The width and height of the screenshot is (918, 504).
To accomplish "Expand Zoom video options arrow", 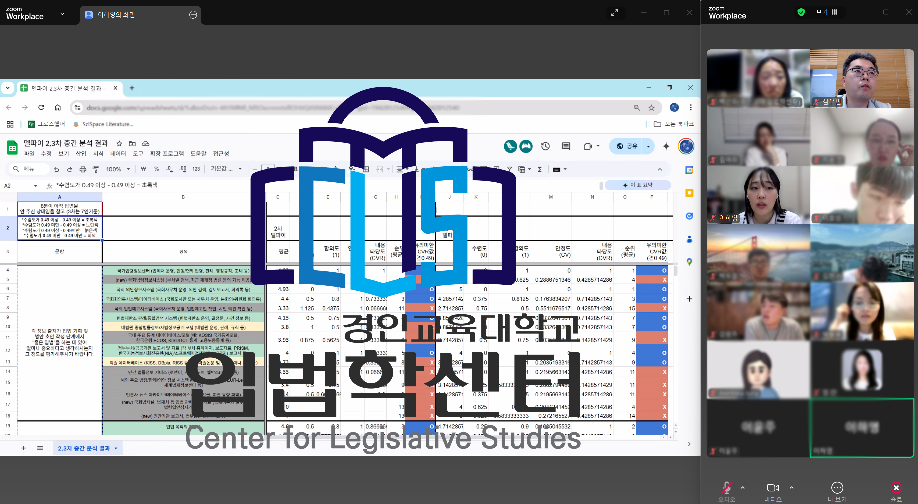I will pos(792,487).
